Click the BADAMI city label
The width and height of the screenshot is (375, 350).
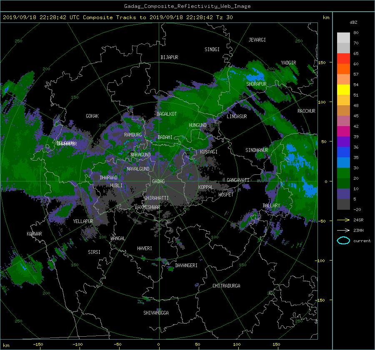pos(165,137)
